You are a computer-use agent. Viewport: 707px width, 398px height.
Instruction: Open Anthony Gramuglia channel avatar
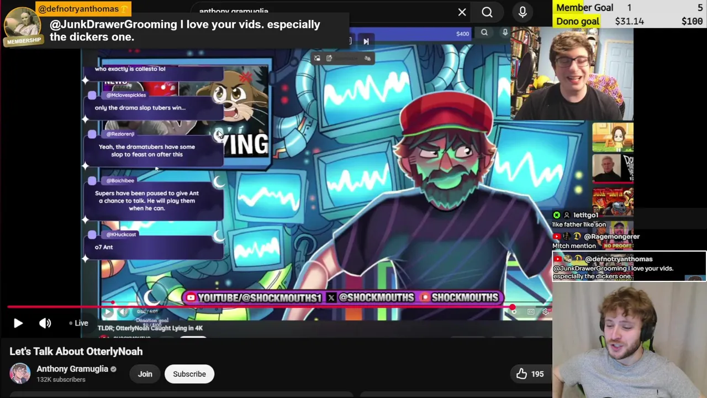pyautogui.click(x=20, y=374)
